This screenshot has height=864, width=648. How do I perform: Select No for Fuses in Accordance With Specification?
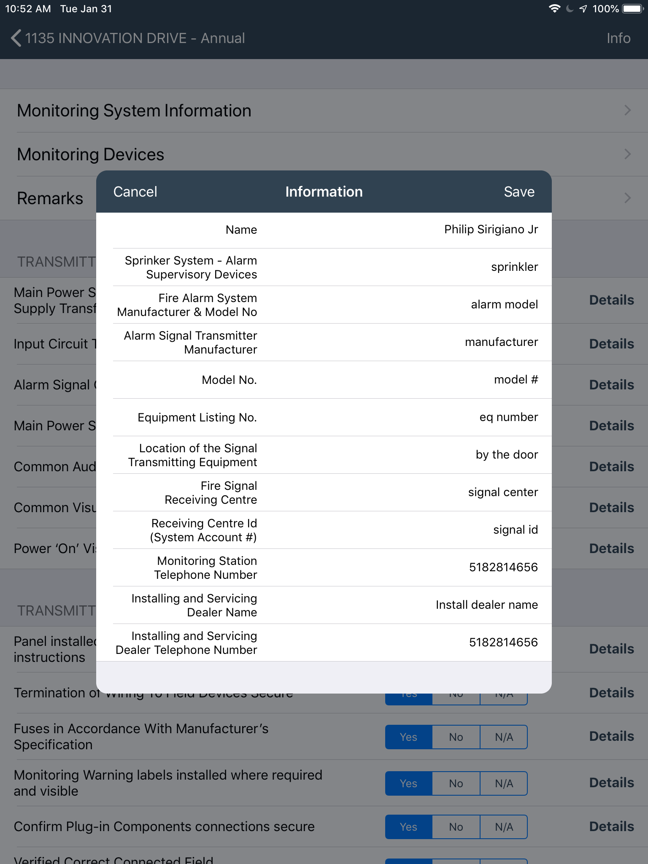point(456,737)
